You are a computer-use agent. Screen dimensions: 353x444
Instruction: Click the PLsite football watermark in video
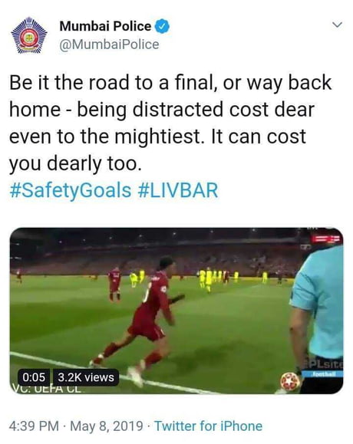324,369
